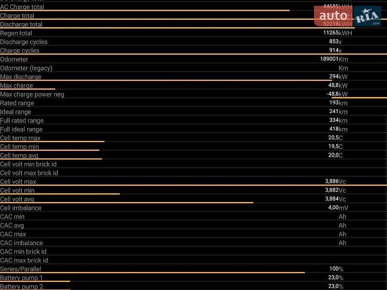Image resolution: width=387 pixels, height=290 pixels.
Task: Select the 'Discharge cycles' label
Action: pyautogui.click(x=24, y=42)
